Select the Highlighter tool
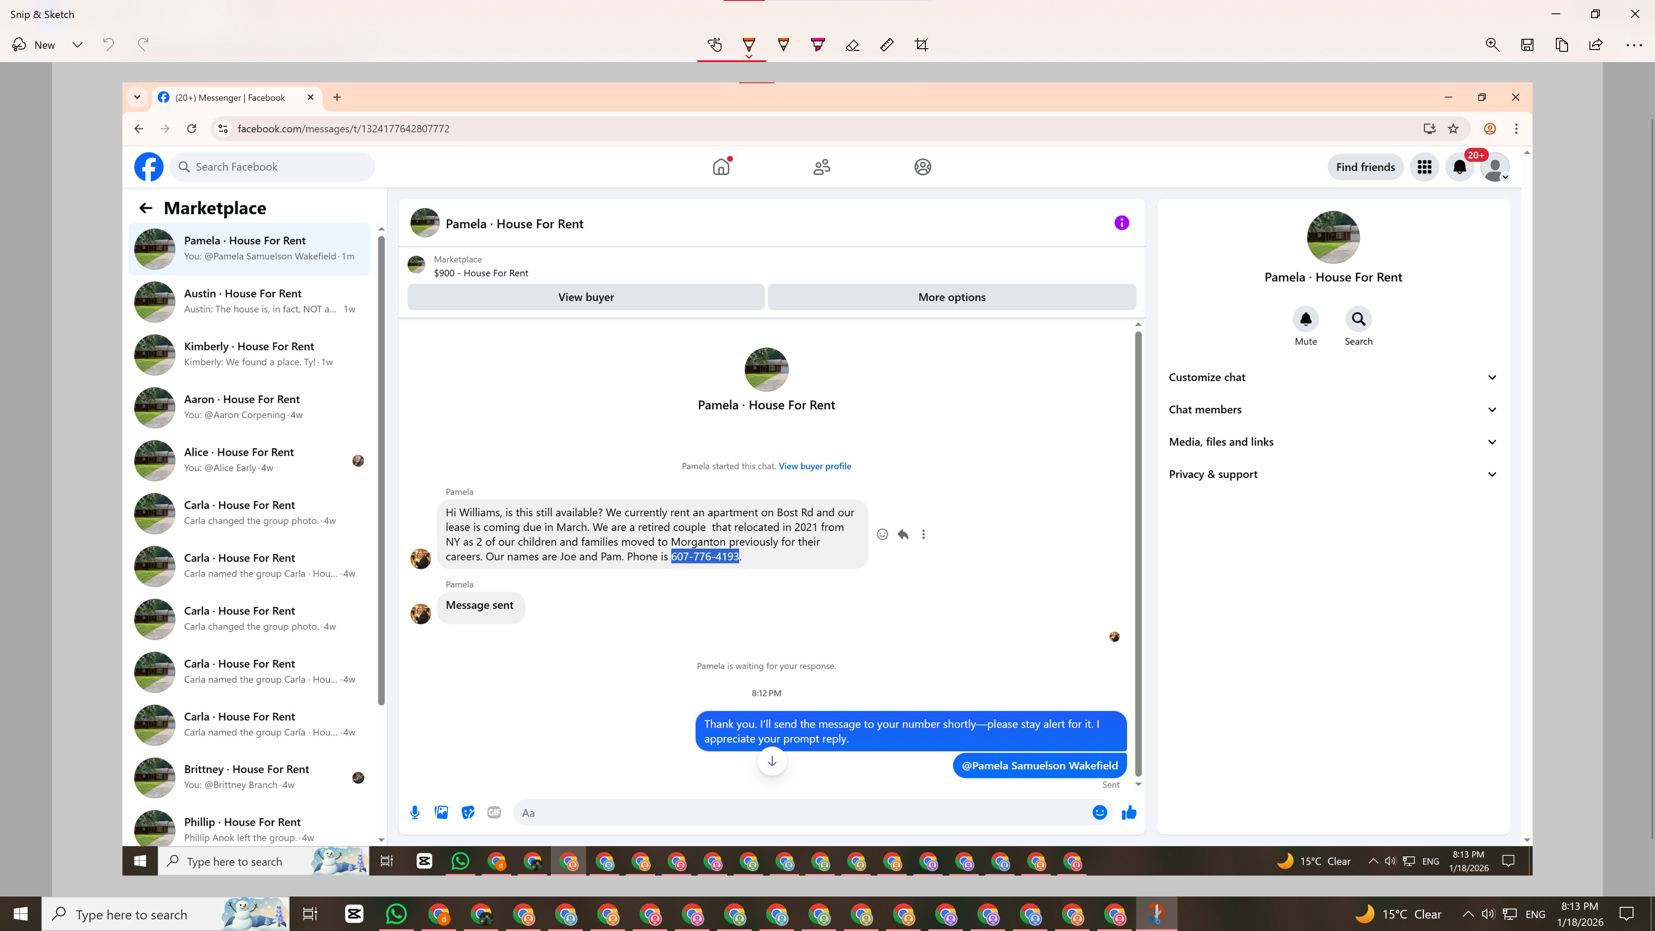 coord(817,44)
